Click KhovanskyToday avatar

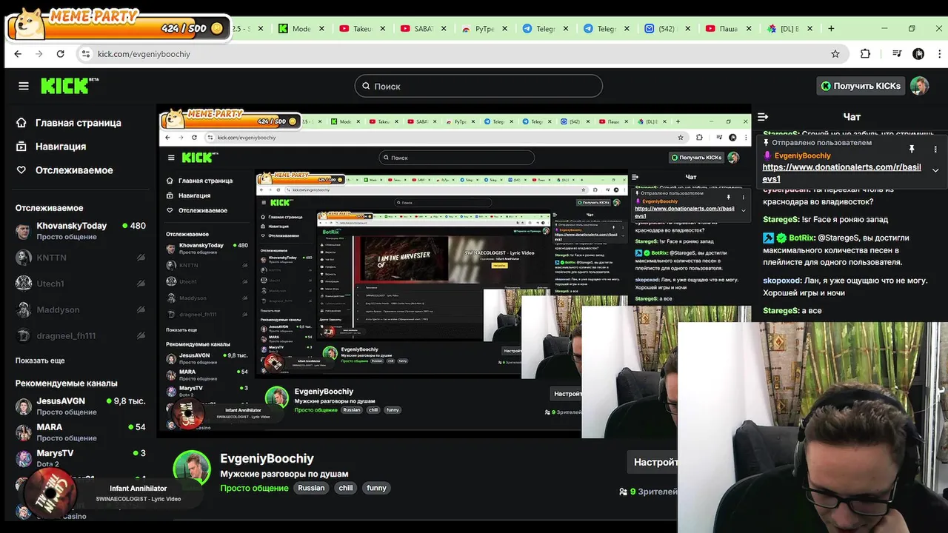point(24,230)
